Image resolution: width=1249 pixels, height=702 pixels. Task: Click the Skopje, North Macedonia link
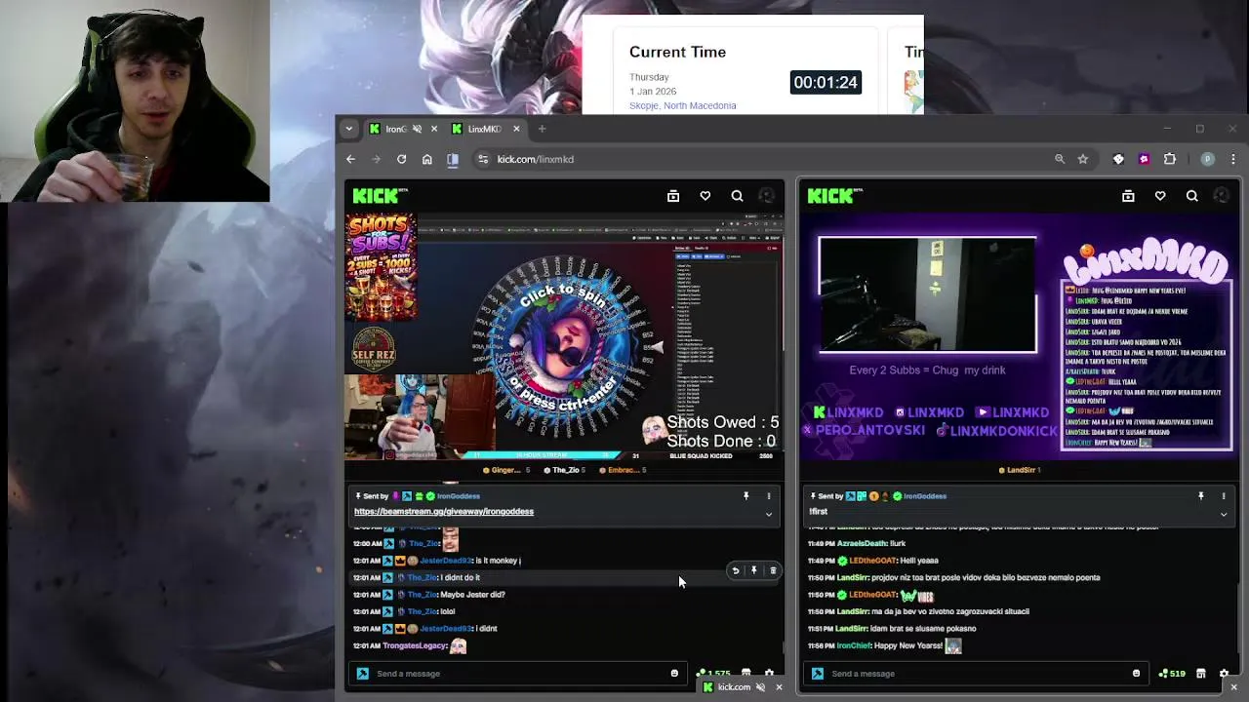click(x=683, y=105)
